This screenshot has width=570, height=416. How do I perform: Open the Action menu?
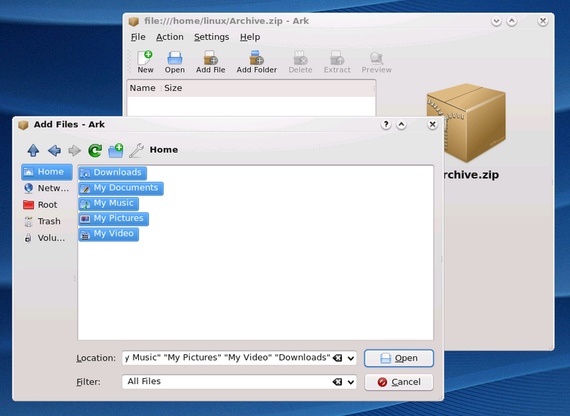click(x=170, y=37)
